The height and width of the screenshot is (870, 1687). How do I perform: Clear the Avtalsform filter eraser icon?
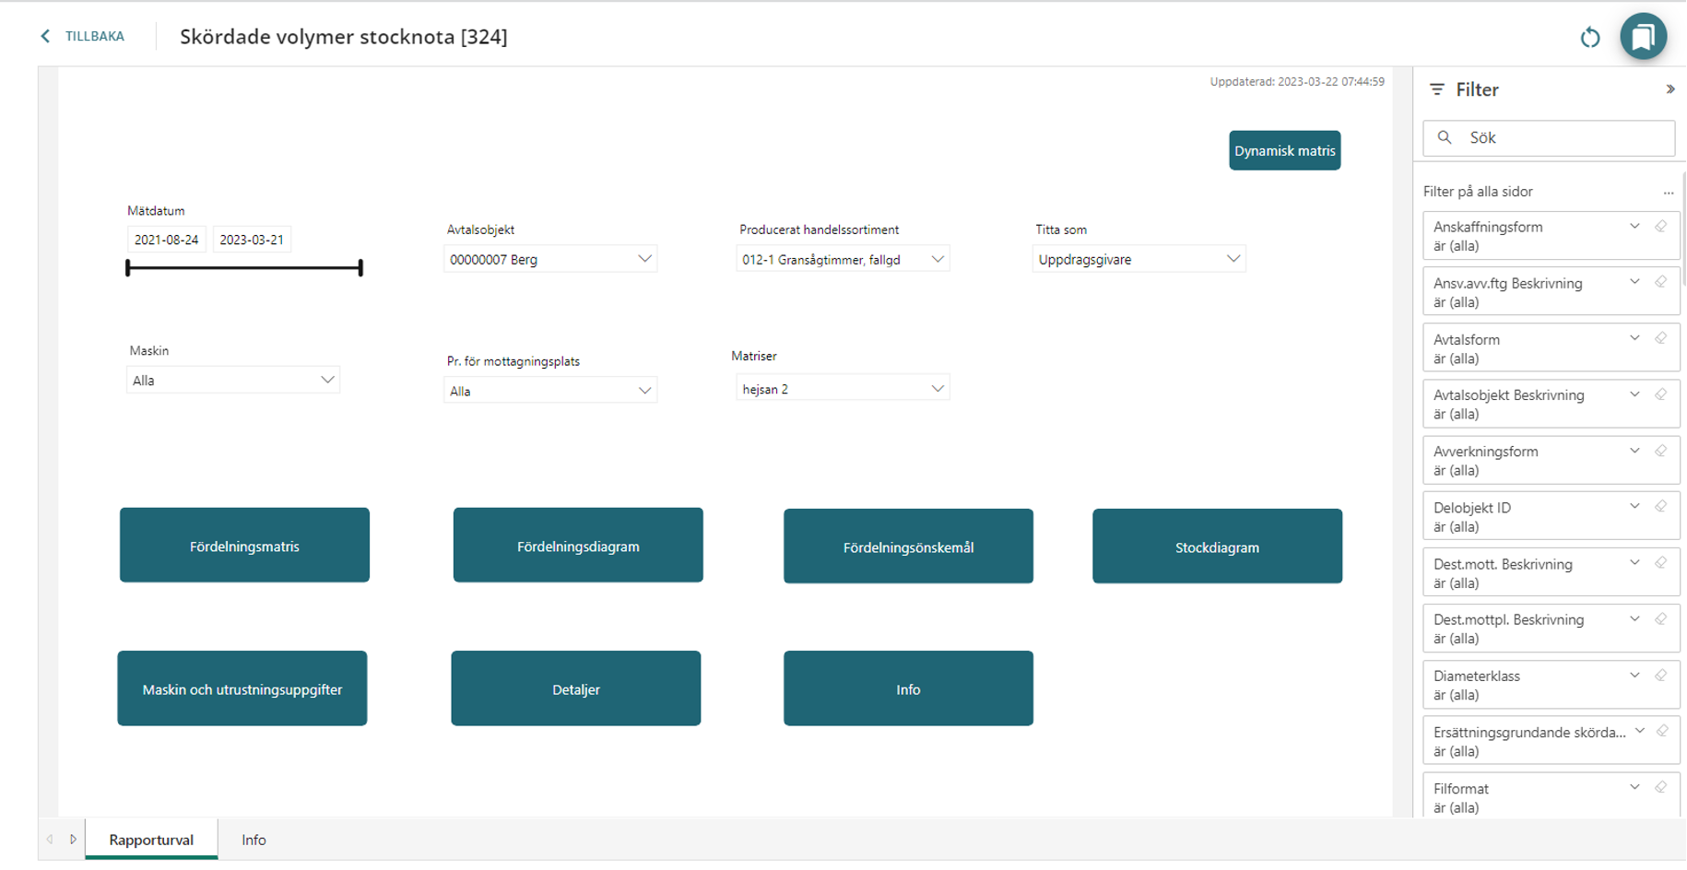tap(1660, 339)
